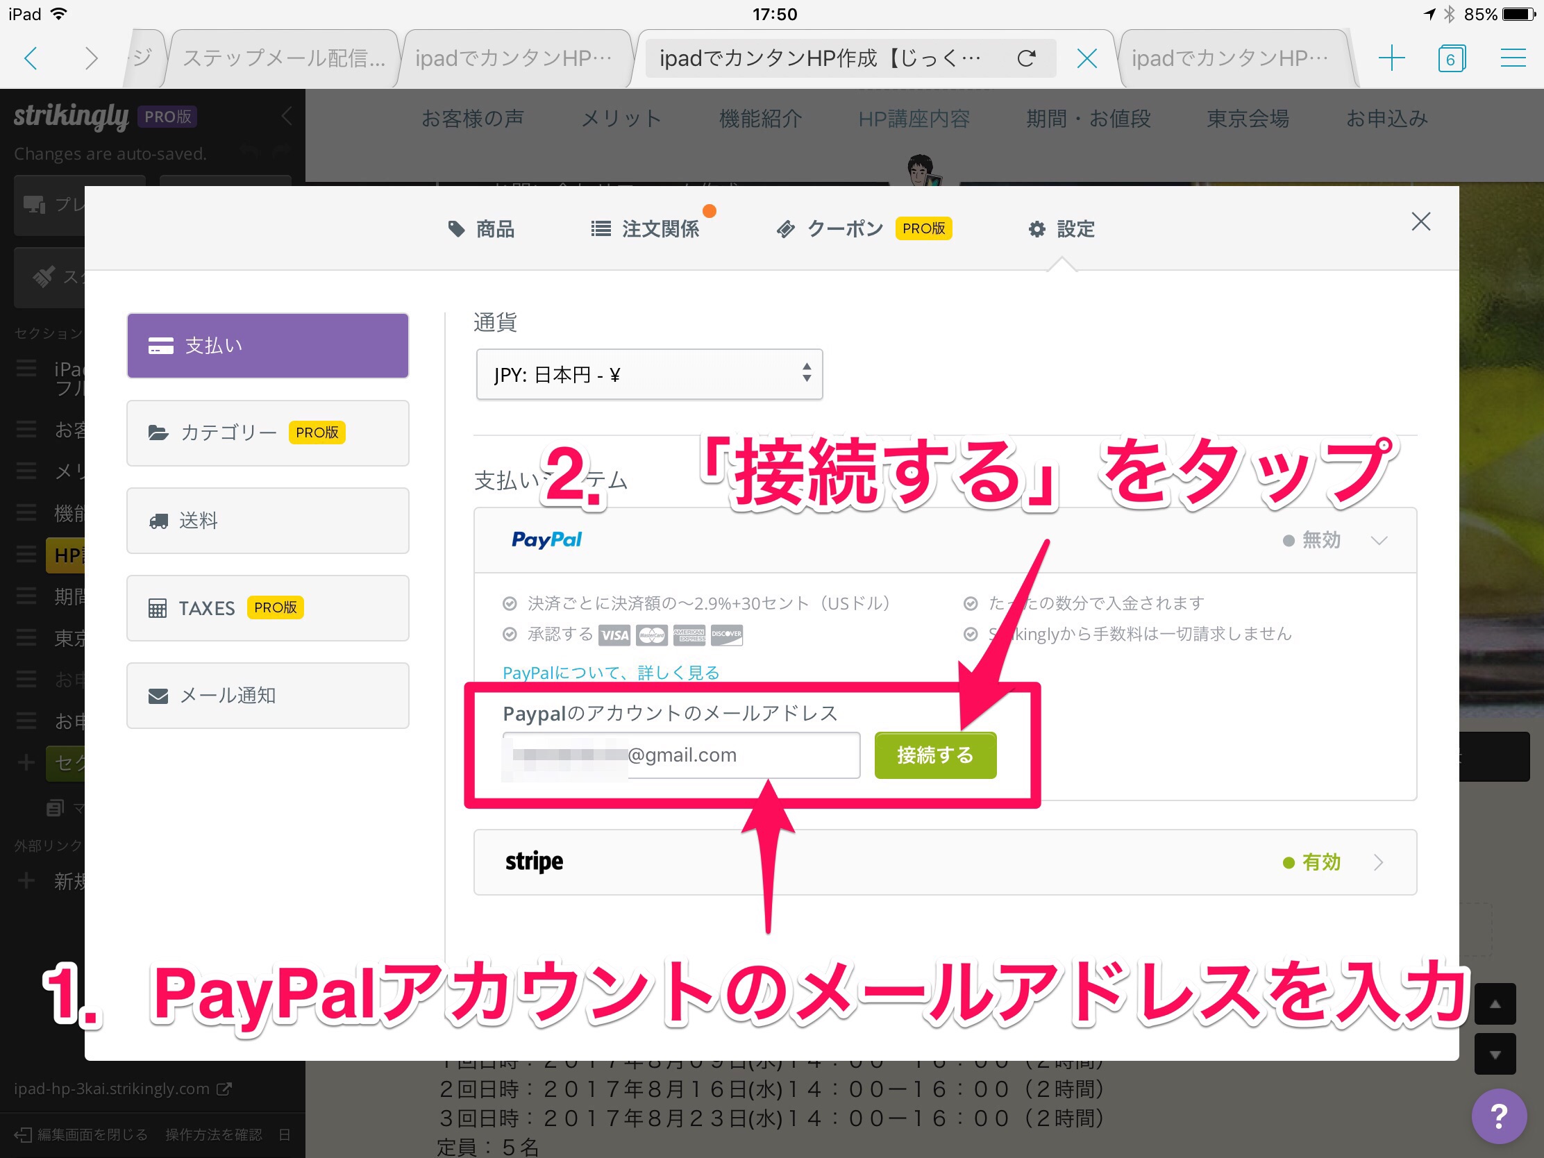Open the 商品 tab in the store dialog
This screenshot has height=1158, width=1544.
481,229
